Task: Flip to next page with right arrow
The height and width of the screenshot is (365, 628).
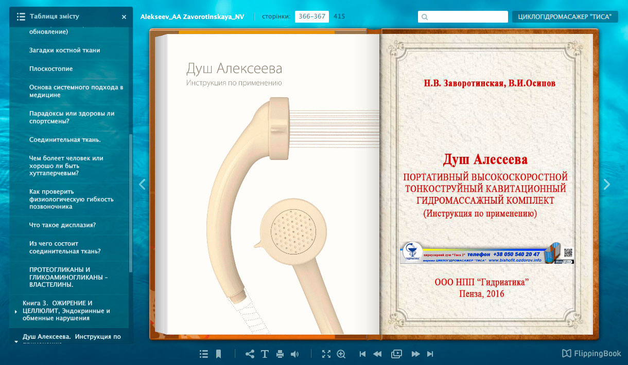Action: click(x=607, y=184)
